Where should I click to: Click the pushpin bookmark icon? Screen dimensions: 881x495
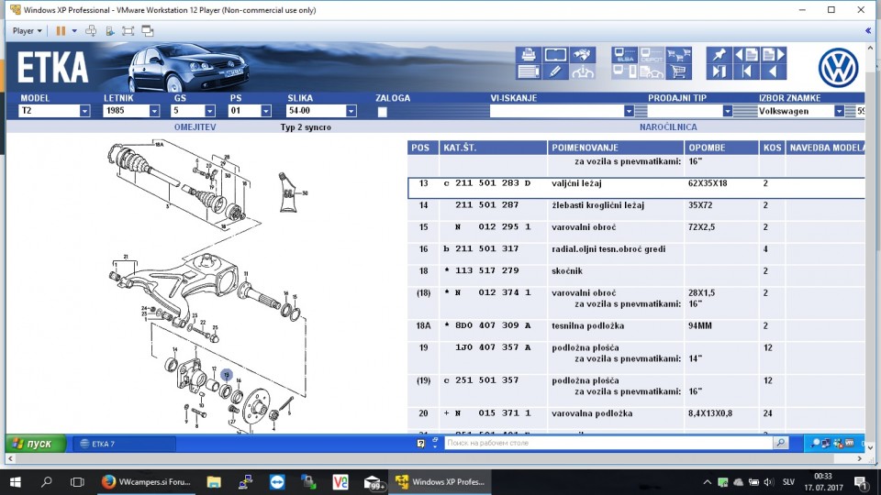pos(719,54)
